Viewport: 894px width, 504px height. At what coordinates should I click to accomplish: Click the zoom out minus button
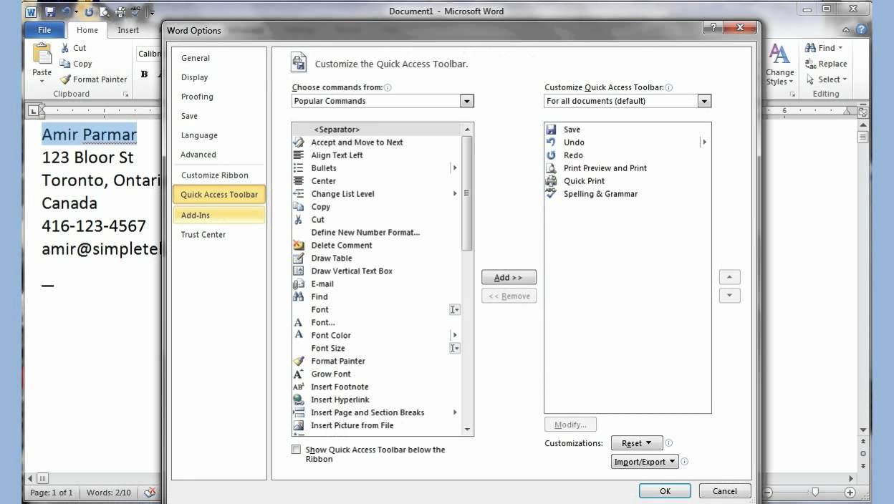pyautogui.click(x=768, y=493)
